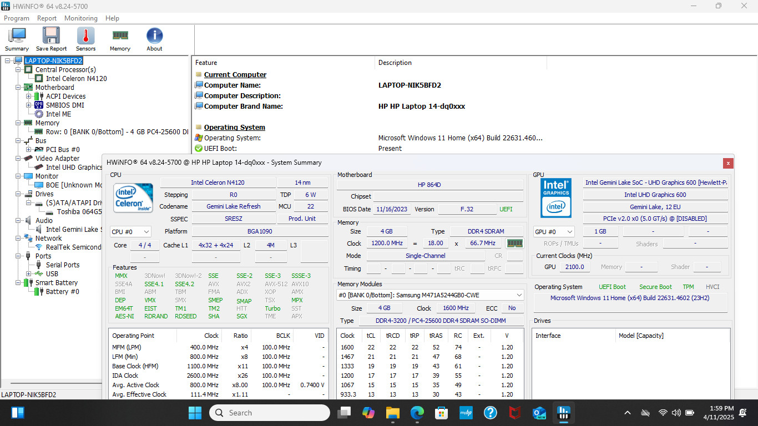
Task: Open Sensors thermometer icon
Action: [x=85, y=39]
